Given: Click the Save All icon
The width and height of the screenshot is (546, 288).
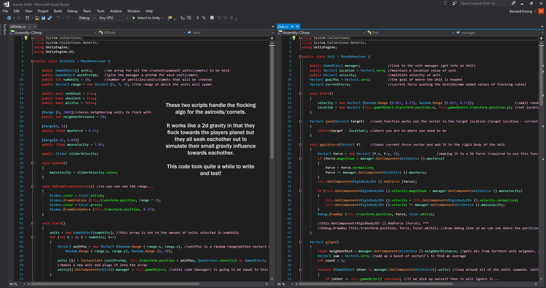Looking at the screenshot, I should (x=50, y=18).
